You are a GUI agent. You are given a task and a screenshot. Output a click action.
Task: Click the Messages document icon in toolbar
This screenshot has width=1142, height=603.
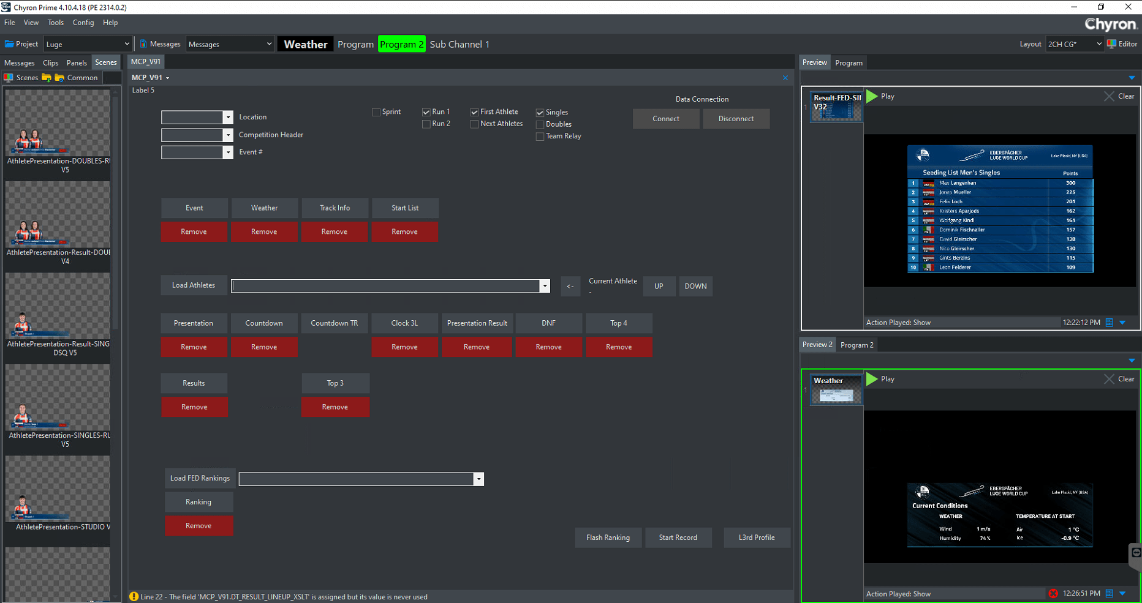click(x=143, y=44)
